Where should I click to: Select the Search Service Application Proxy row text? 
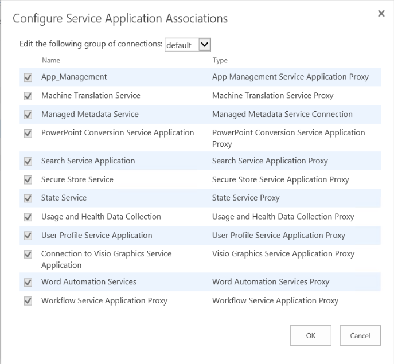270,161
